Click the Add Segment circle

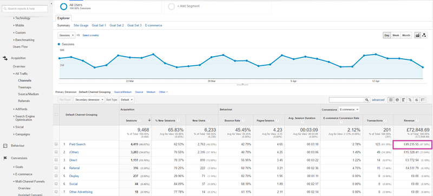[x=172, y=6]
